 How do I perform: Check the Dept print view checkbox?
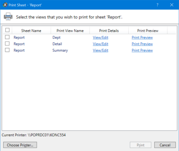tap(7, 37)
